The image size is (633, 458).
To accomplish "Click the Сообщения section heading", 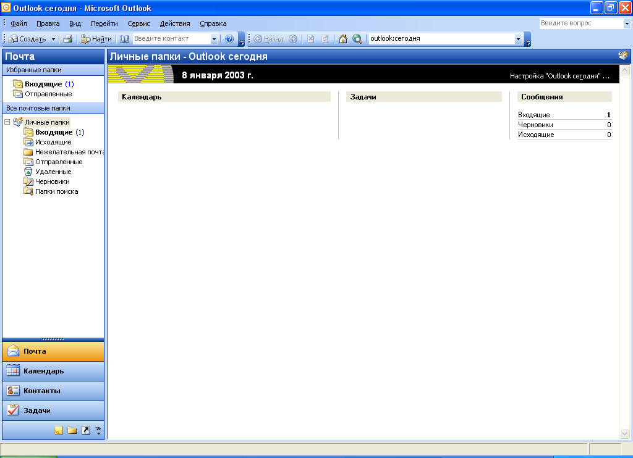I will click(542, 97).
